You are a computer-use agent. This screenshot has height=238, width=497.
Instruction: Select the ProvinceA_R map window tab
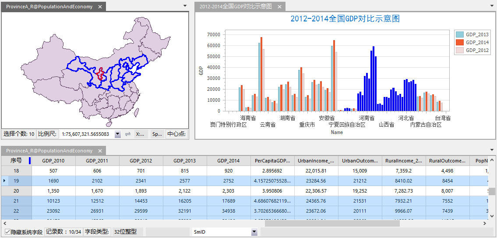click(x=49, y=7)
